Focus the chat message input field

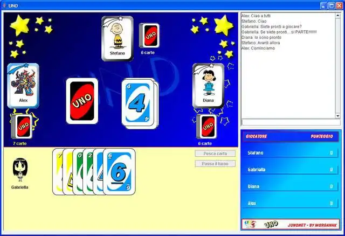291,122
